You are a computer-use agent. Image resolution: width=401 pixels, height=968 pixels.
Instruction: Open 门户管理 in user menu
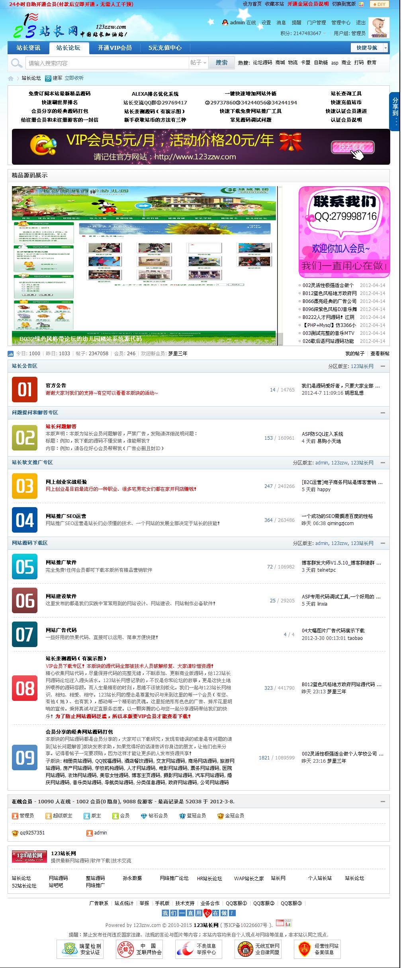point(317,23)
